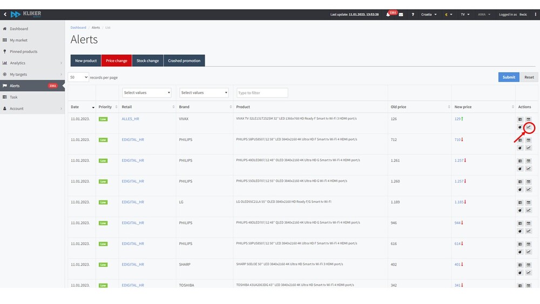This screenshot has width=540, height=304.
Task: Click the blue Submit button
Action: point(509,77)
